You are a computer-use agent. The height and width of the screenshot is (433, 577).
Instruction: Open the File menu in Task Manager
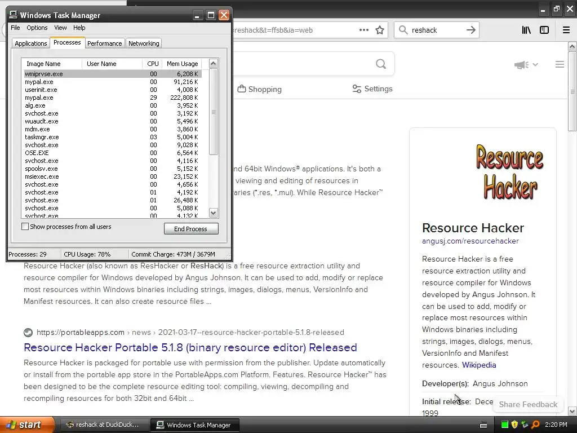[x=15, y=28]
